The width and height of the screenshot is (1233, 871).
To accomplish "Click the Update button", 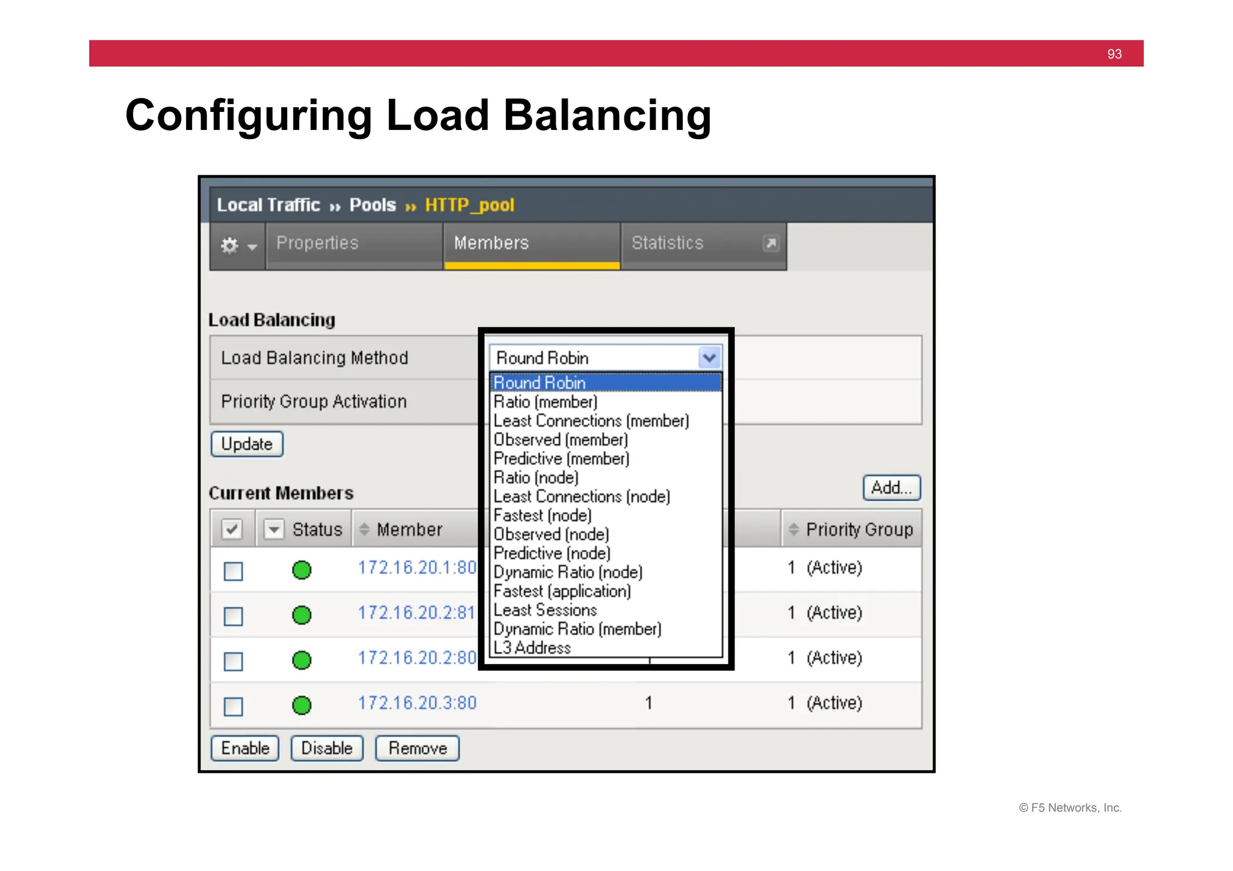I will click(247, 444).
